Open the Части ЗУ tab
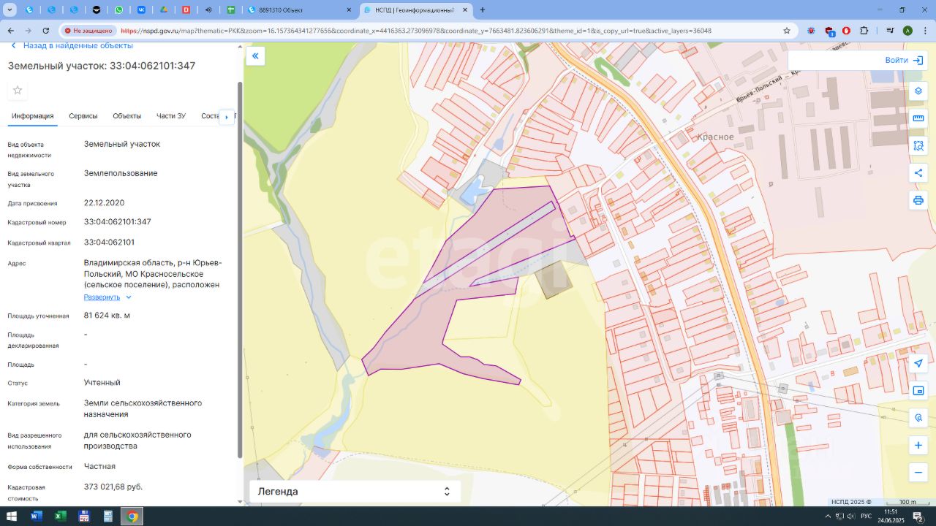 (171, 116)
